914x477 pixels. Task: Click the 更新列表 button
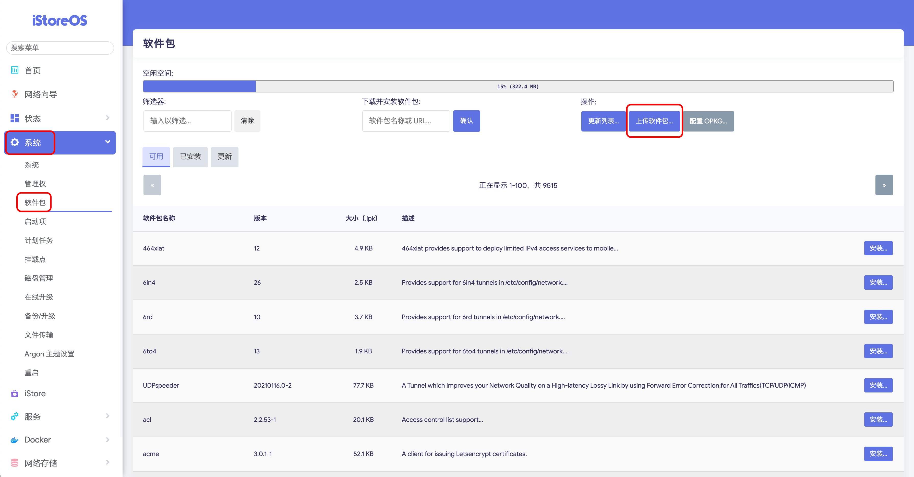click(603, 121)
